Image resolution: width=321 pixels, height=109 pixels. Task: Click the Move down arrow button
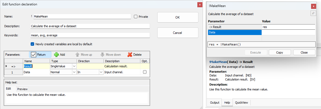(110, 55)
